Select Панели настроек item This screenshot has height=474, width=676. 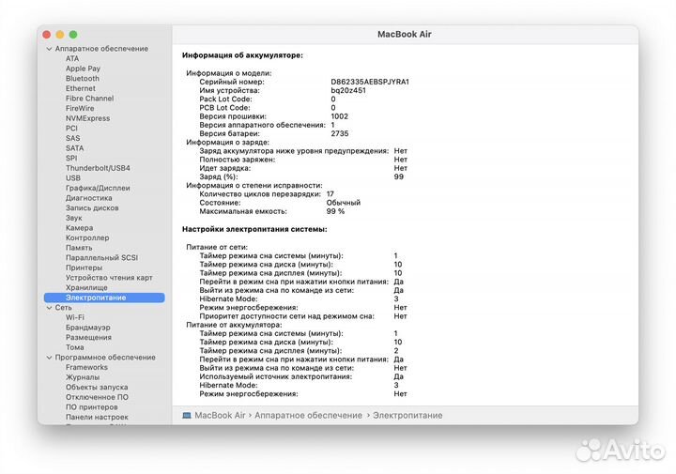pyautogui.click(x=97, y=417)
